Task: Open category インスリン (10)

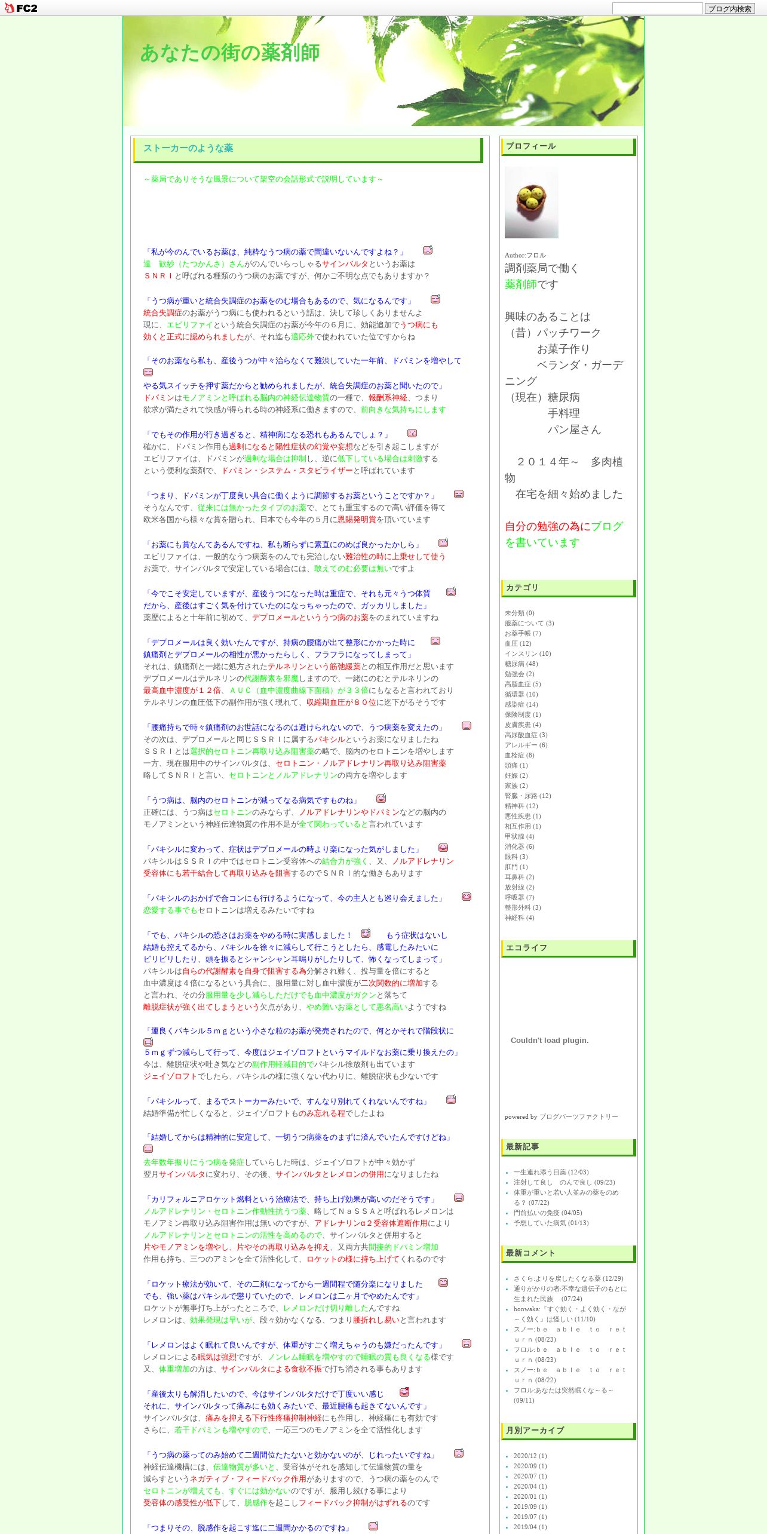Action: 528,654
